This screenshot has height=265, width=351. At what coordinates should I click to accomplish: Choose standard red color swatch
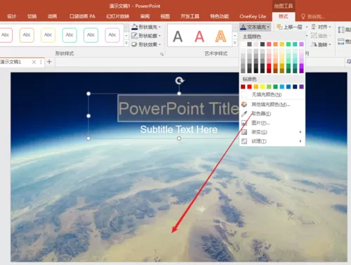[x=249, y=87]
